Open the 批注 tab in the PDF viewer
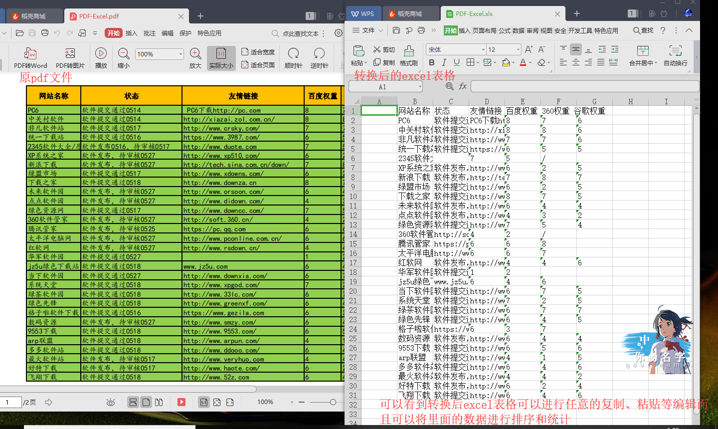 click(x=150, y=33)
